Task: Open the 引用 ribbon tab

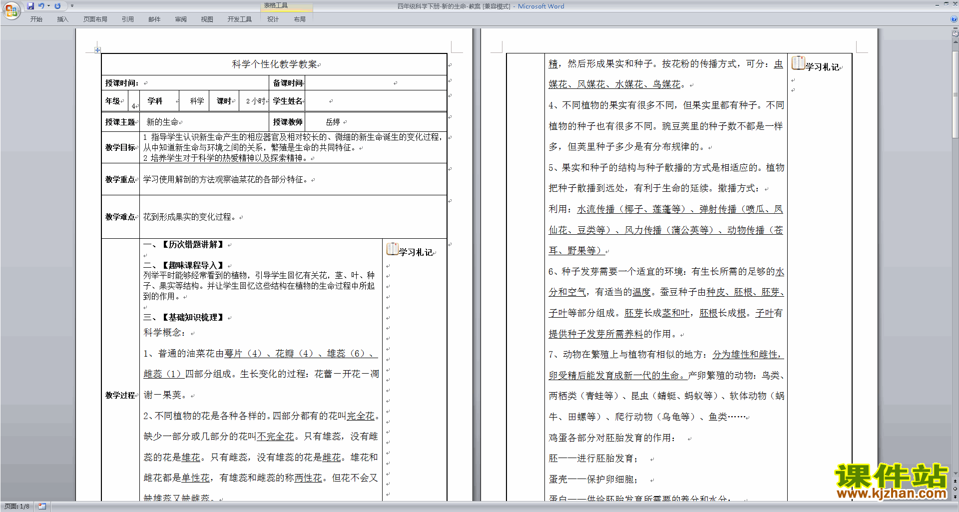Action: (128, 19)
